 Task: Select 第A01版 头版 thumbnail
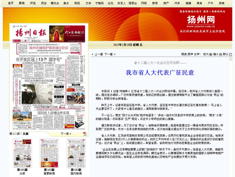pyautogui.click(x=22, y=153)
